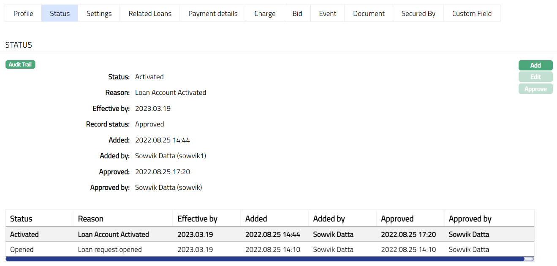Click the horizontal scrollbar under the table

pos(265,259)
